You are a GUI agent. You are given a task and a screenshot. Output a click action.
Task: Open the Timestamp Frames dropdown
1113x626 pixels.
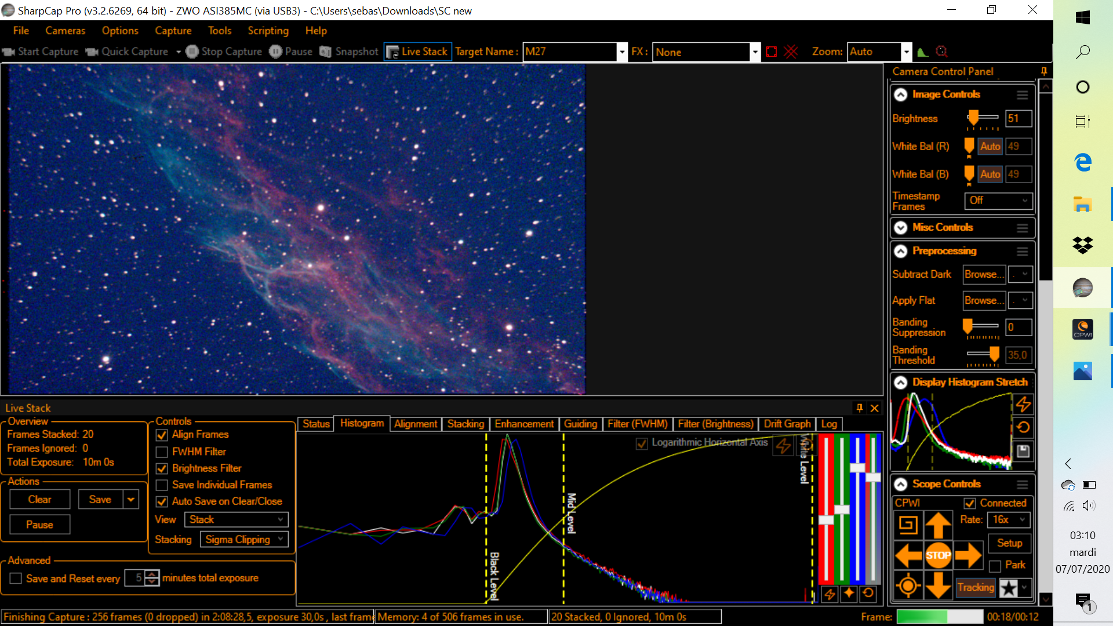pos(998,201)
